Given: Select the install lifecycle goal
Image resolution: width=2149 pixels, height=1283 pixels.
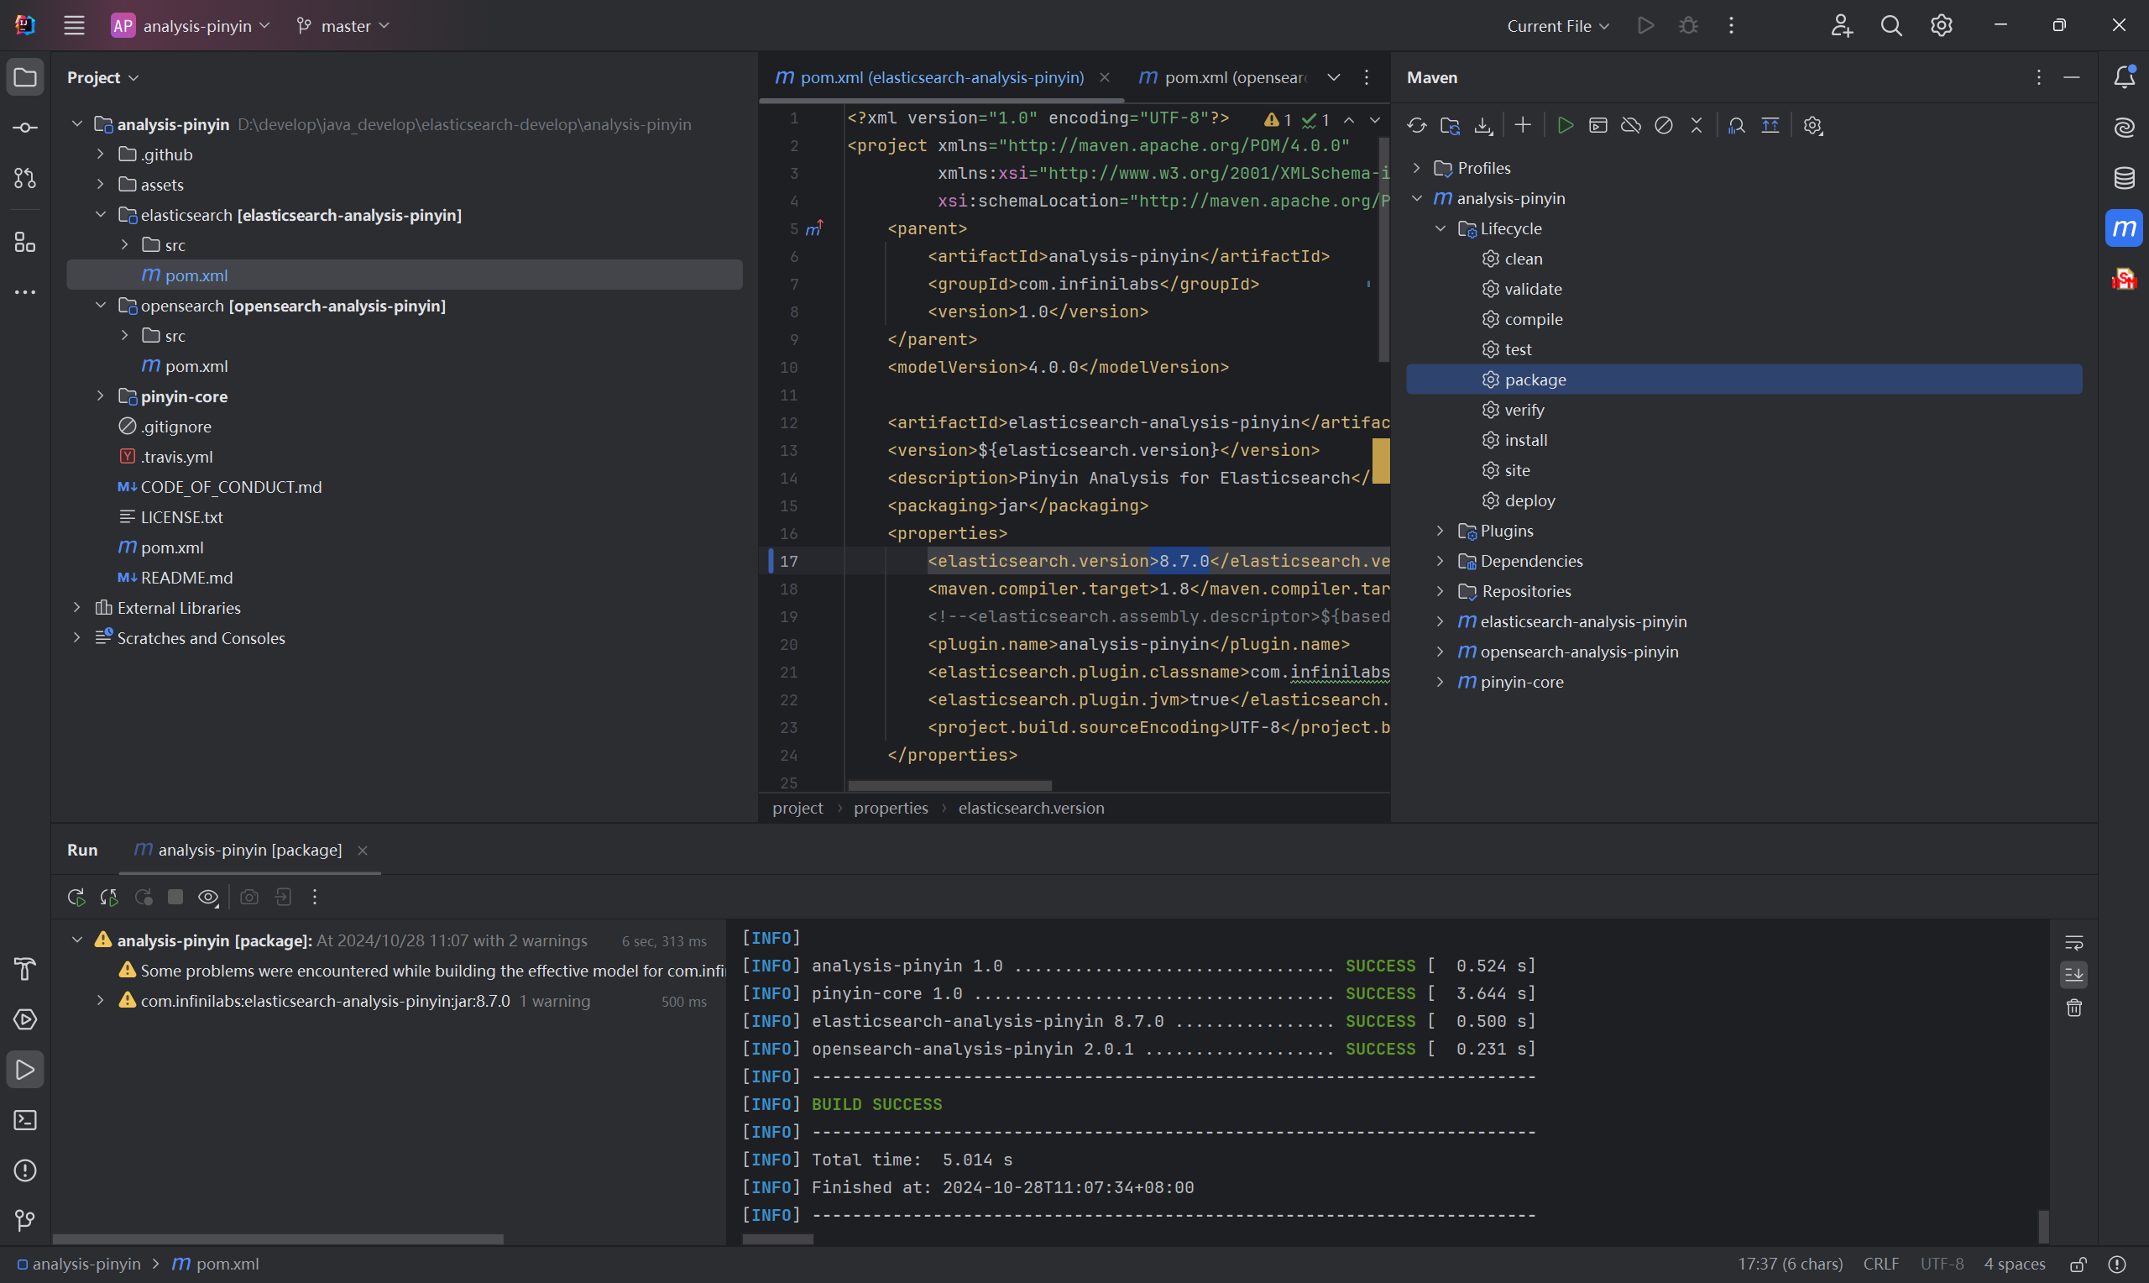Looking at the screenshot, I should 1525,440.
